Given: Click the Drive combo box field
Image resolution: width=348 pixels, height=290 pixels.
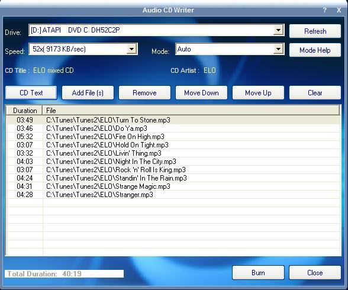Looking at the screenshot, I should tap(156, 30).
